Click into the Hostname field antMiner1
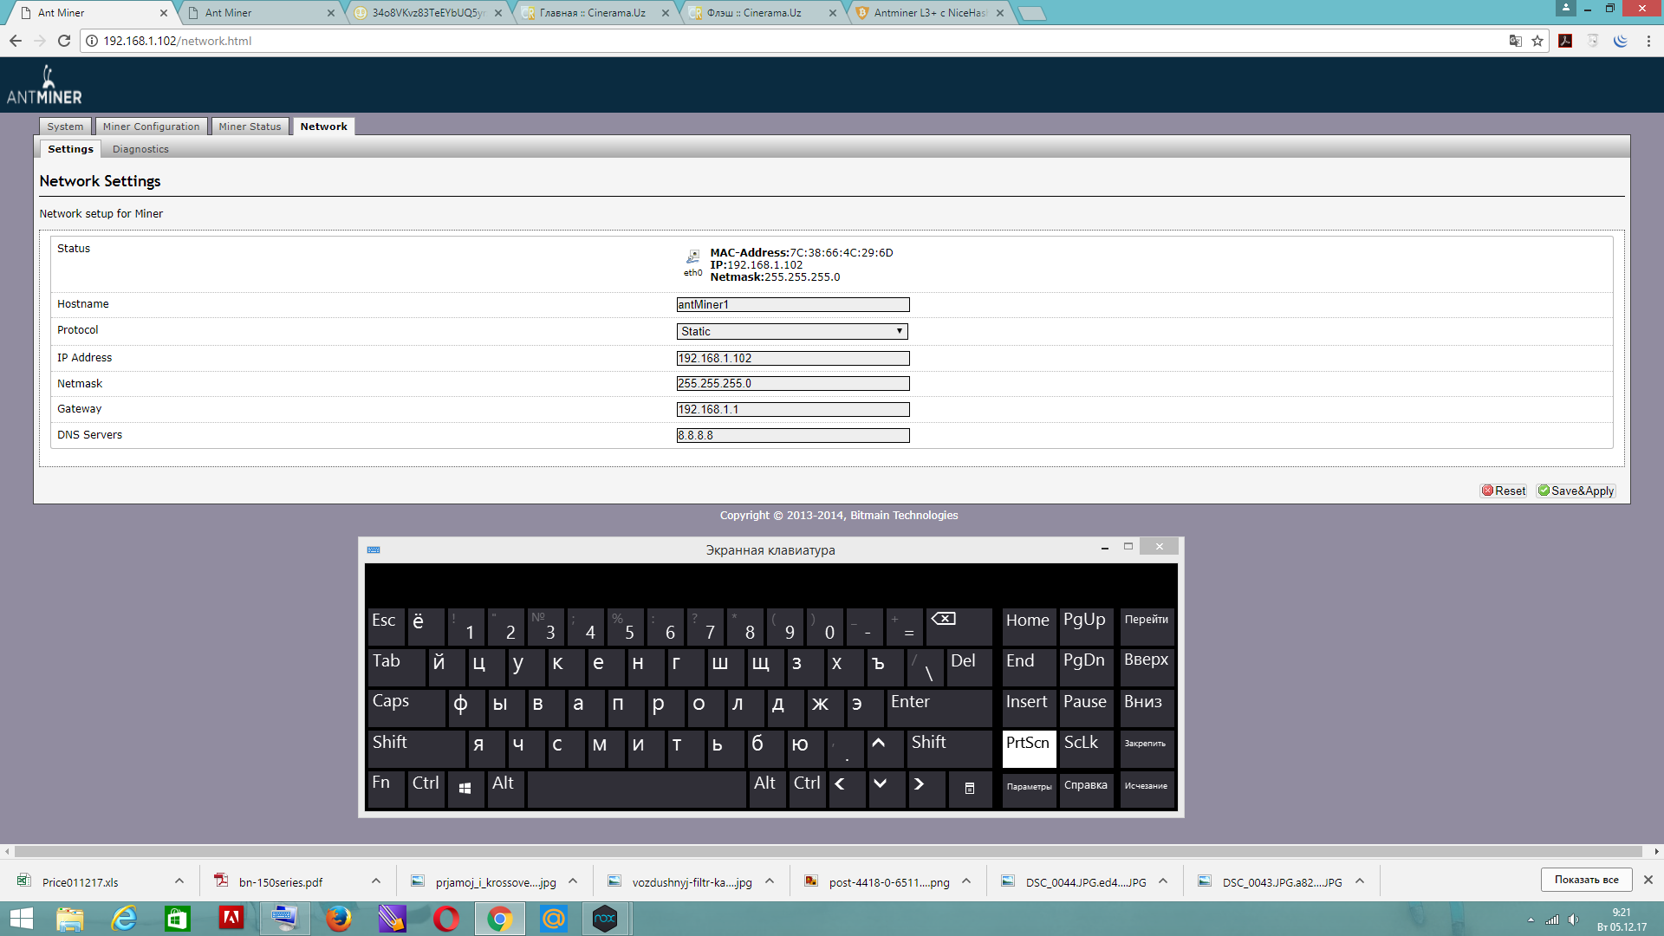Image resolution: width=1664 pixels, height=936 pixels. point(792,305)
